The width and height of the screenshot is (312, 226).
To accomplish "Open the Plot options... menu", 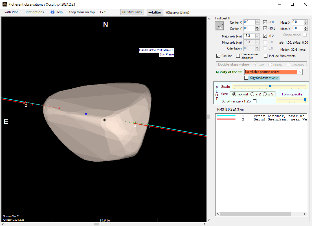I will (36, 12).
